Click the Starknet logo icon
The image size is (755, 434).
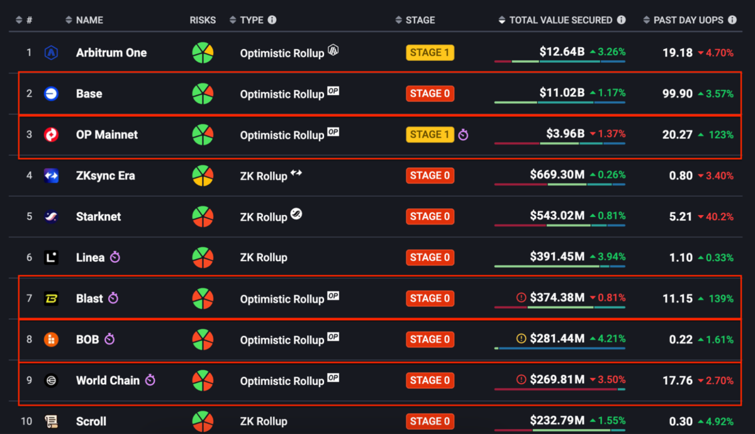[51, 216]
